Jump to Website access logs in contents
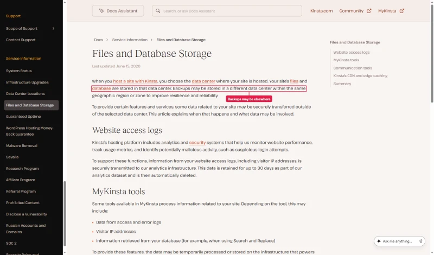Image resolution: width=434 pixels, height=255 pixels. tap(351, 52)
